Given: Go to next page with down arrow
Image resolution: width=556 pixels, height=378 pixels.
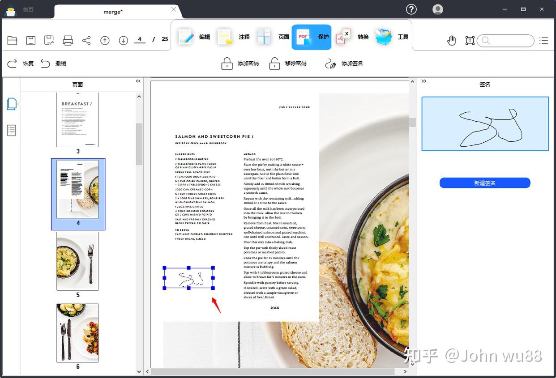Looking at the screenshot, I should [124, 41].
